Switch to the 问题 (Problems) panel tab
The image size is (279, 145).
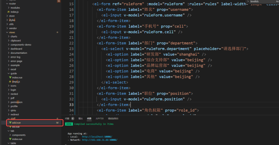click(67, 119)
